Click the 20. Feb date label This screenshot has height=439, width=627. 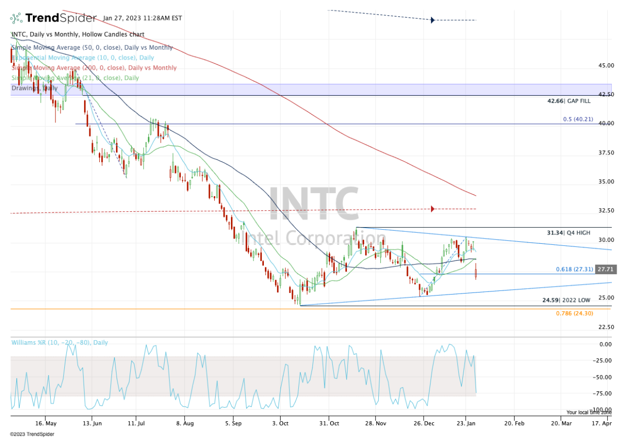pos(515,423)
